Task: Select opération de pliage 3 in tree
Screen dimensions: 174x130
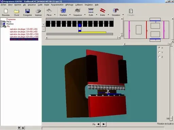Action: tap(24, 34)
